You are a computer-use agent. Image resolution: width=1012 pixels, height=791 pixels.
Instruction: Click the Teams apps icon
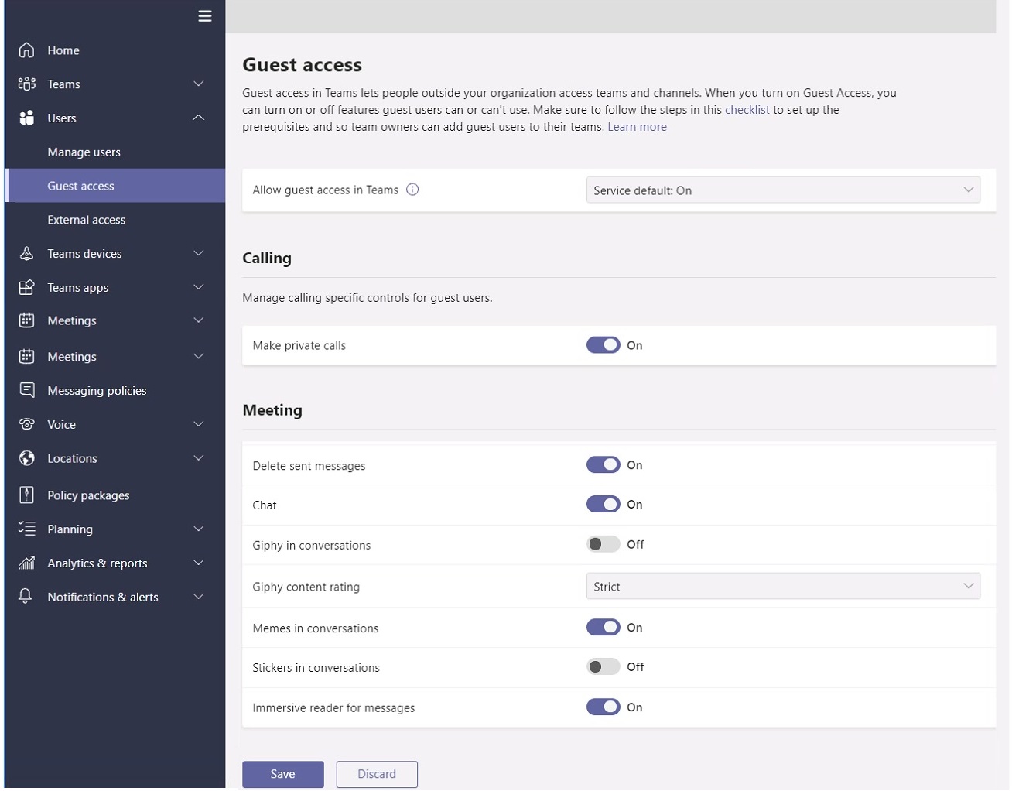click(x=27, y=287)
